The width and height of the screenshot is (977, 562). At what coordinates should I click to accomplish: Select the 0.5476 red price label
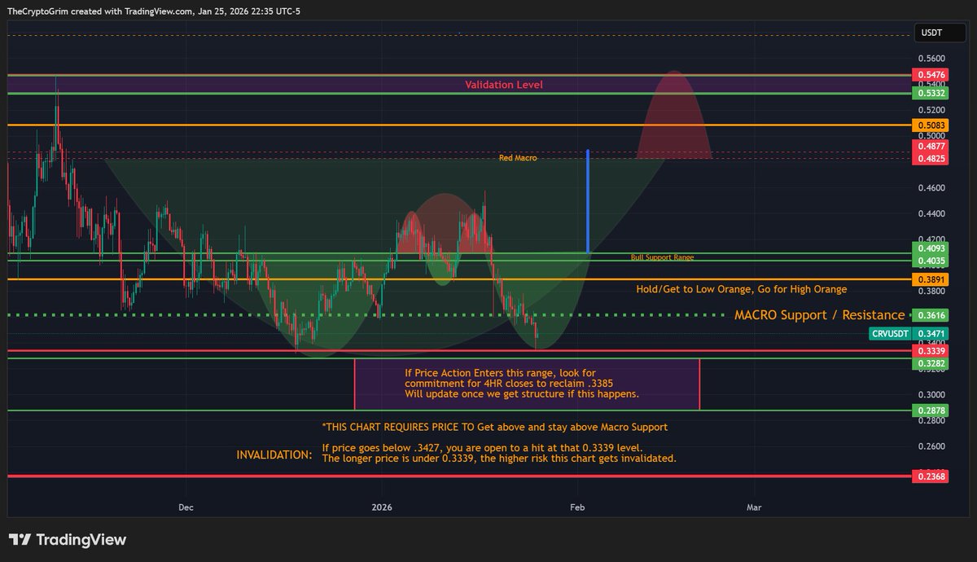931,75
